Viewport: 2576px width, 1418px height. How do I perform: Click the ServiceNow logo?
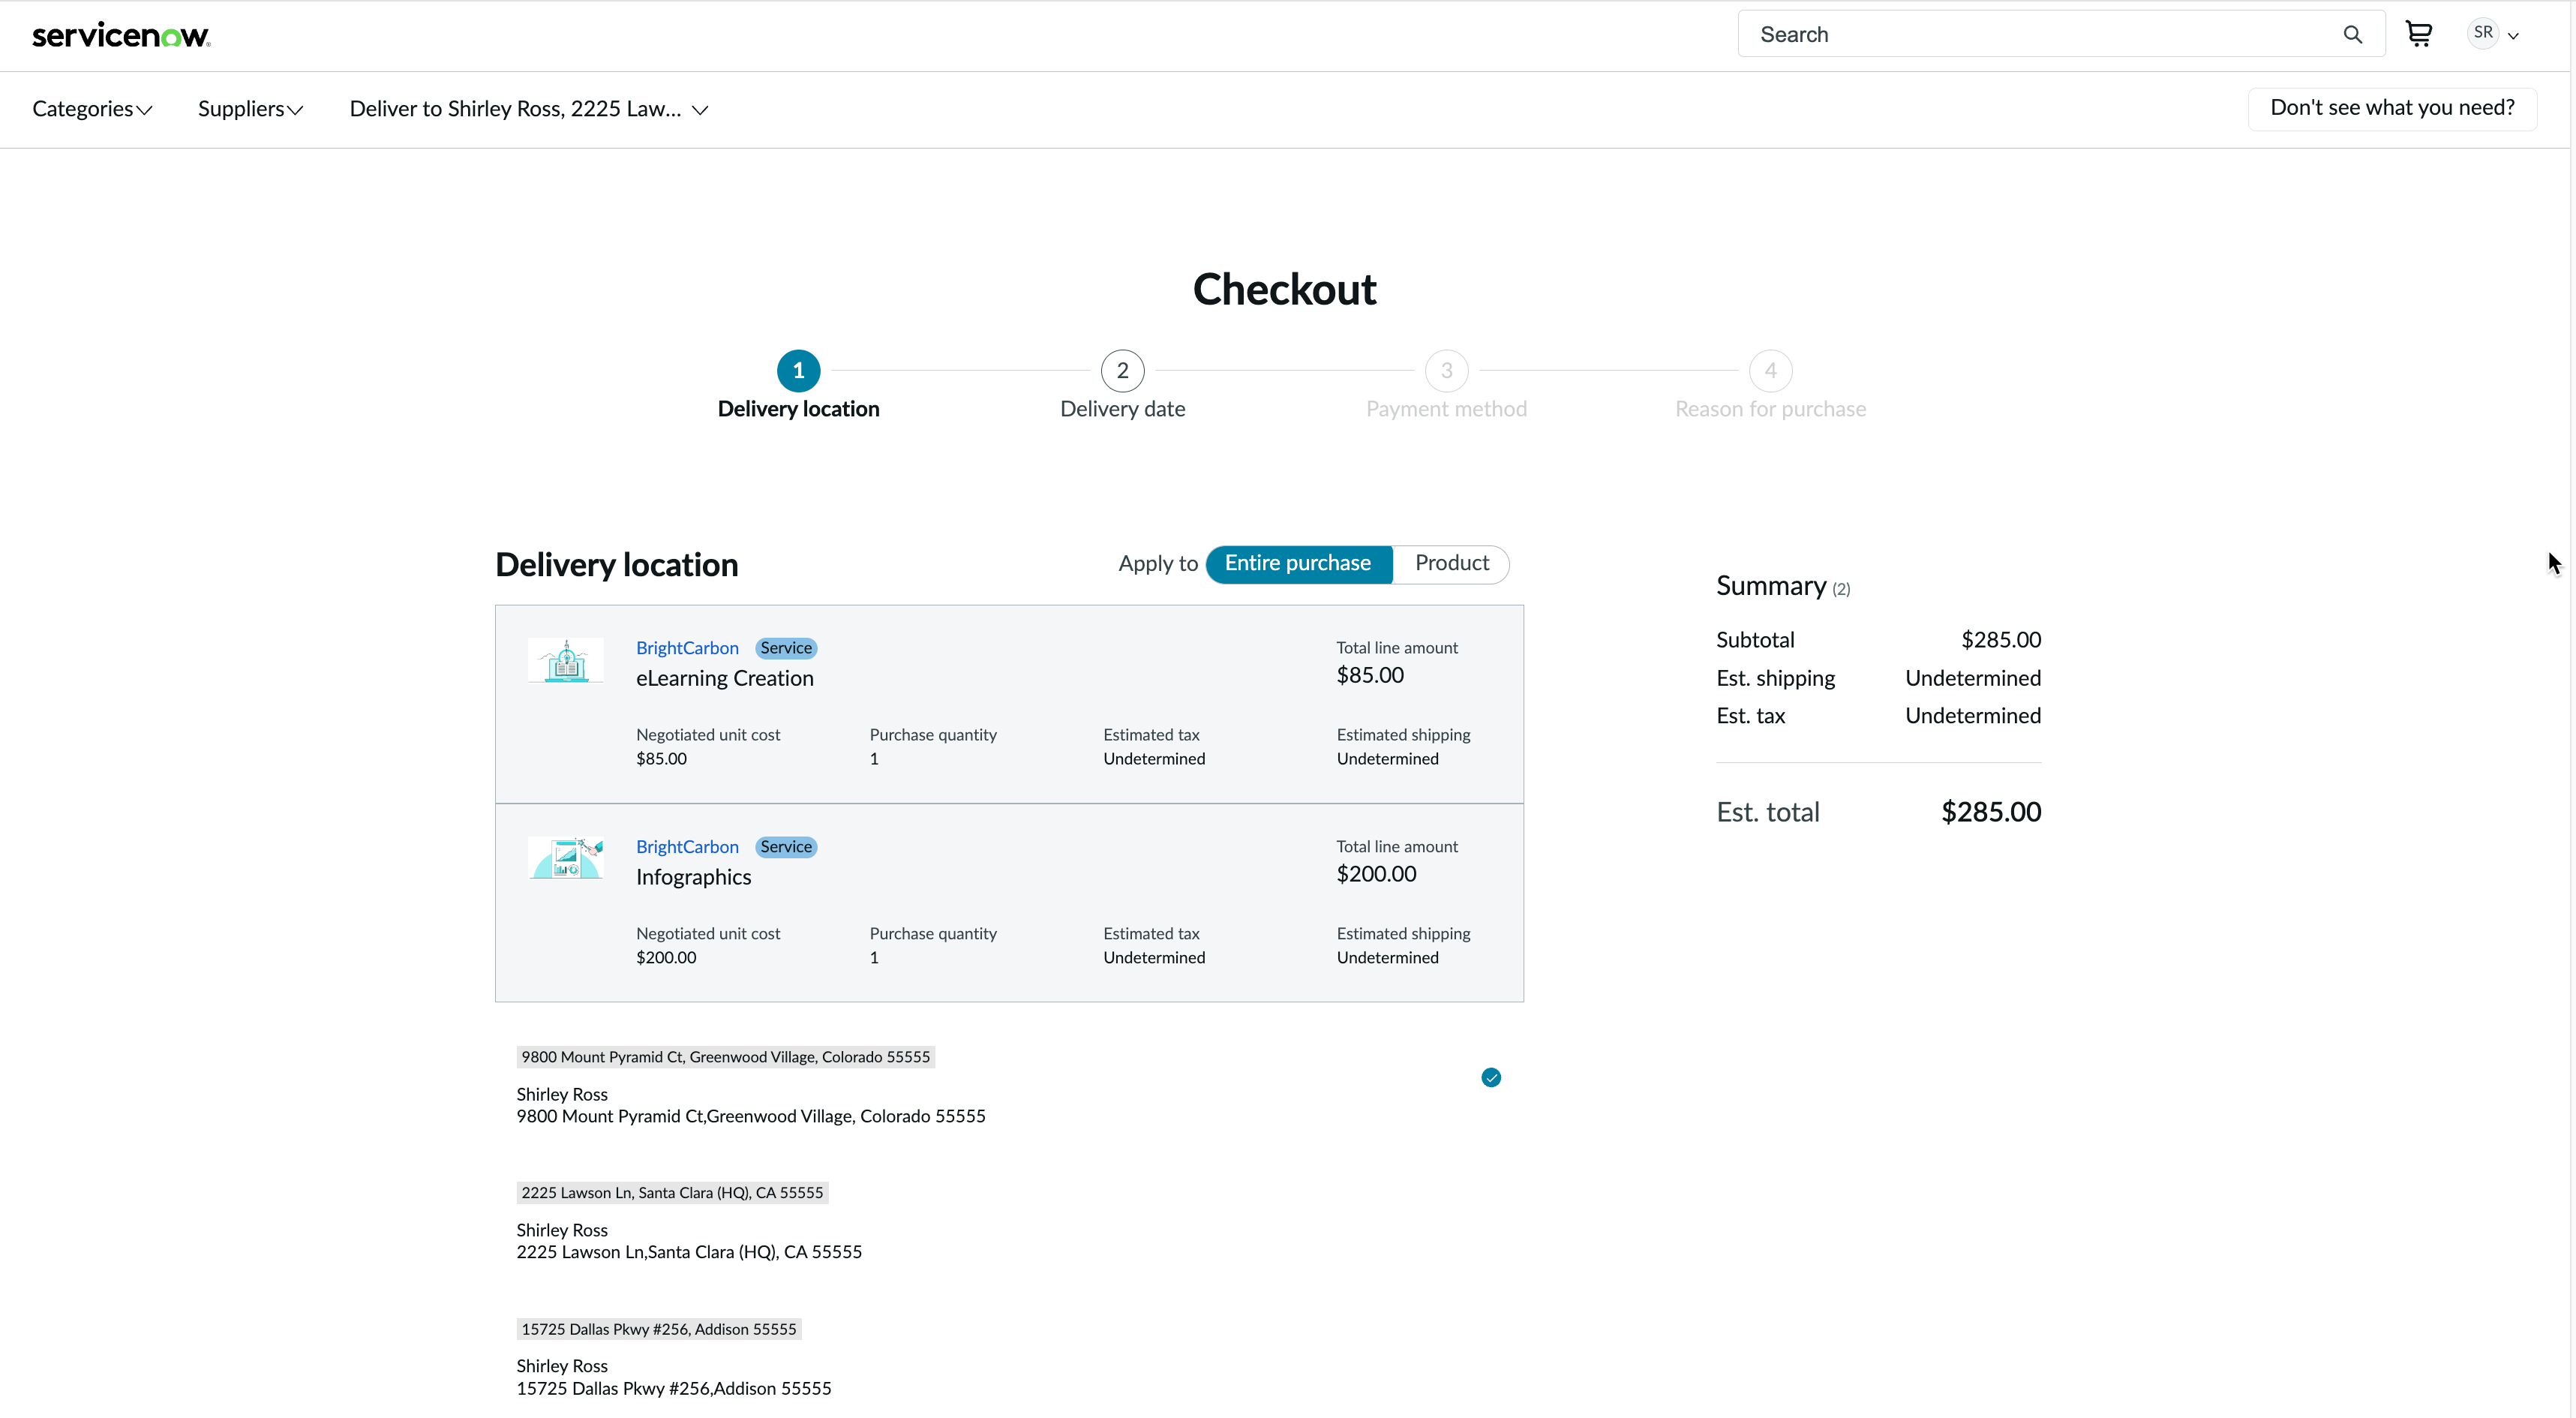pyautogui.click(x=121, y=36)
